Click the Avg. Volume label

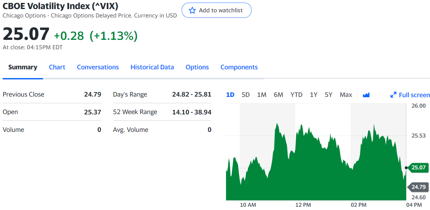point(130,130)
